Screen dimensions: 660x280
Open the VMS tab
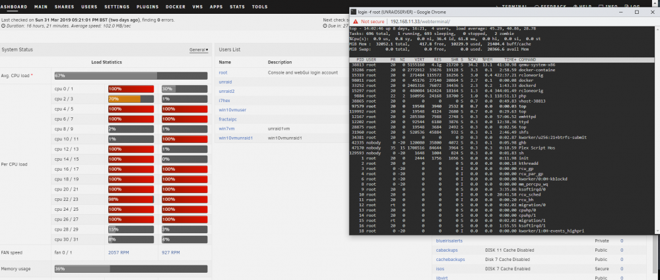[197, 7]
